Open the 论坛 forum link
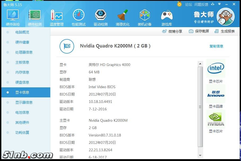This screenshot has width=241, height=161. 188,4
